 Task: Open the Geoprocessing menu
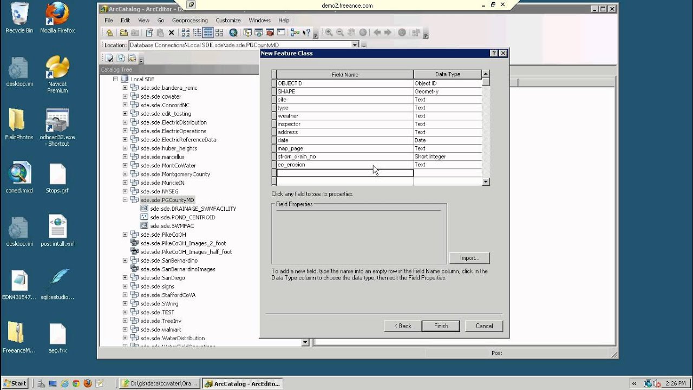(x=190, y=21)
